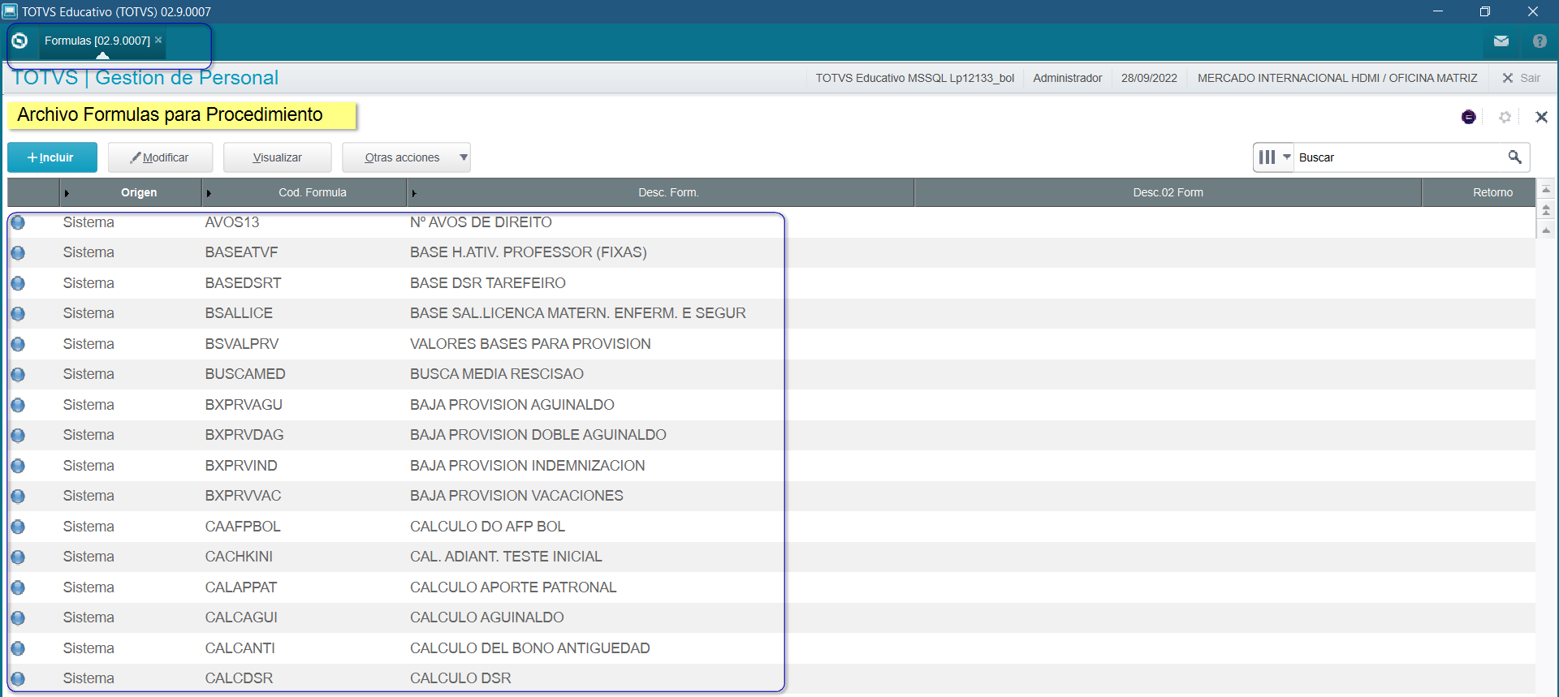Select the blue status icon for AVOS13
This screenshot has width=1559, height=697.
coord(18,222)
